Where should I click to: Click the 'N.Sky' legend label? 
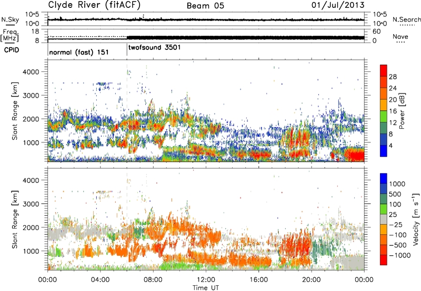[x=10, y=19]
